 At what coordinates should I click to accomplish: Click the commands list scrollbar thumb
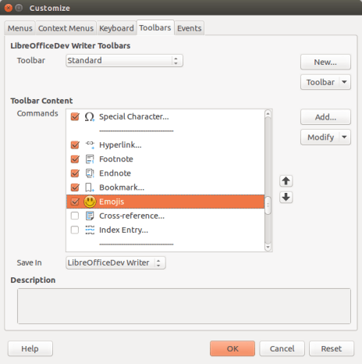point(268,205)
